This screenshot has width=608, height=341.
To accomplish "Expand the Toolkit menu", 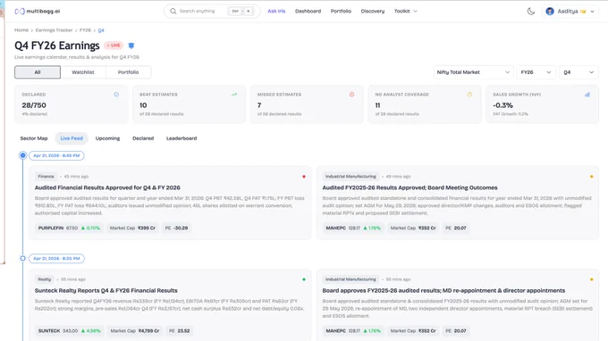I will tap(406, 12).
